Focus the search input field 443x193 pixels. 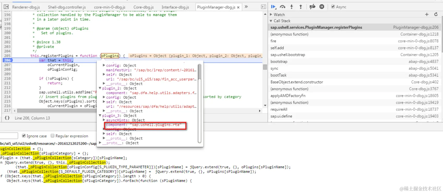(9, 136)
